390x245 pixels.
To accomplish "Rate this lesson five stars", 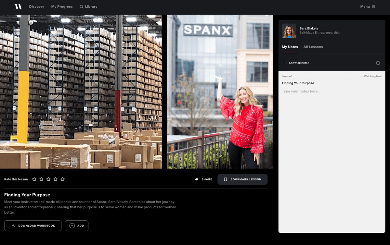I will point(63,179).
